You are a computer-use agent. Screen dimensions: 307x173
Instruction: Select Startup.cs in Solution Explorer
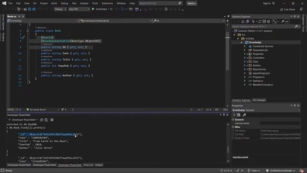click(258, 81)
